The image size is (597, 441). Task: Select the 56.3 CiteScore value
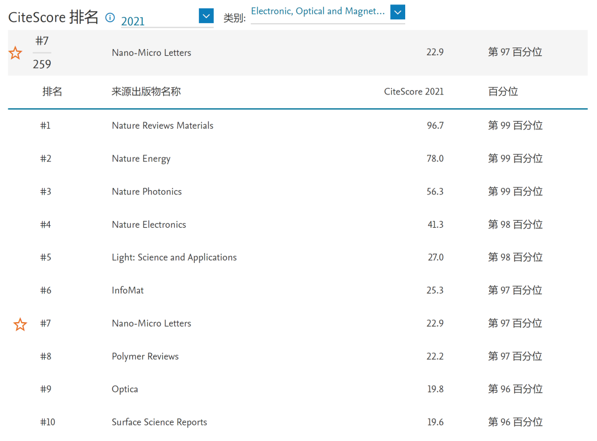point(435,191)
